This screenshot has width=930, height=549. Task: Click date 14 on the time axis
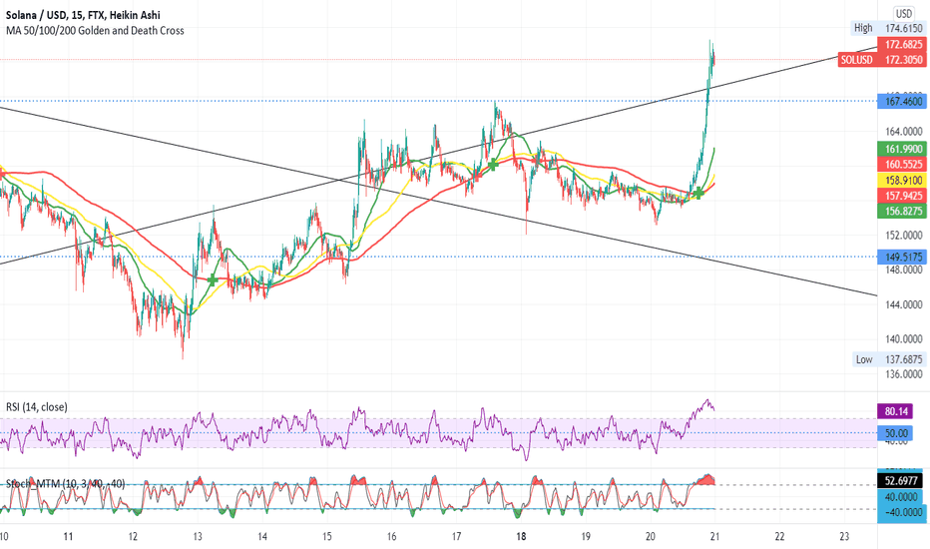click(x=262, y=537)
